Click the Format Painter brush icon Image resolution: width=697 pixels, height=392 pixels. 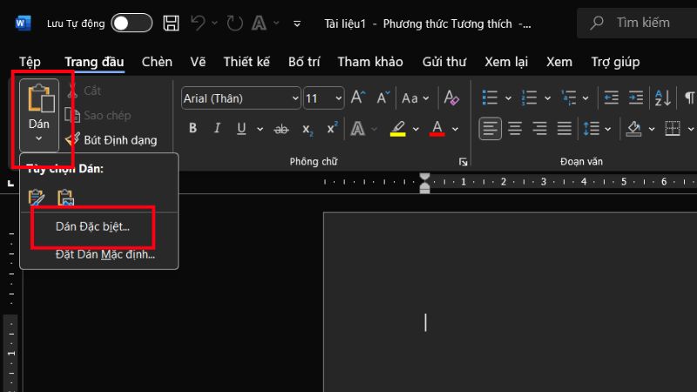click(73, 139)
